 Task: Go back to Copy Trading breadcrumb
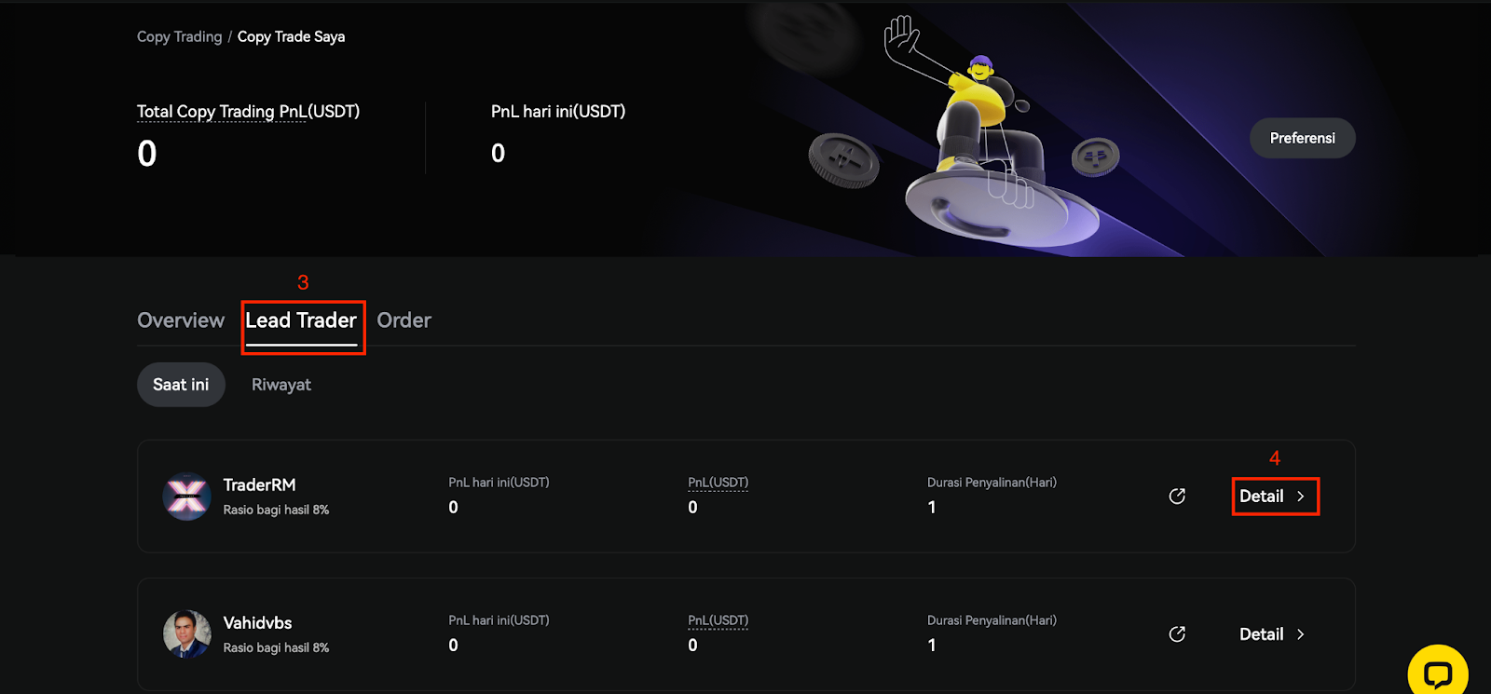(179, 37)
